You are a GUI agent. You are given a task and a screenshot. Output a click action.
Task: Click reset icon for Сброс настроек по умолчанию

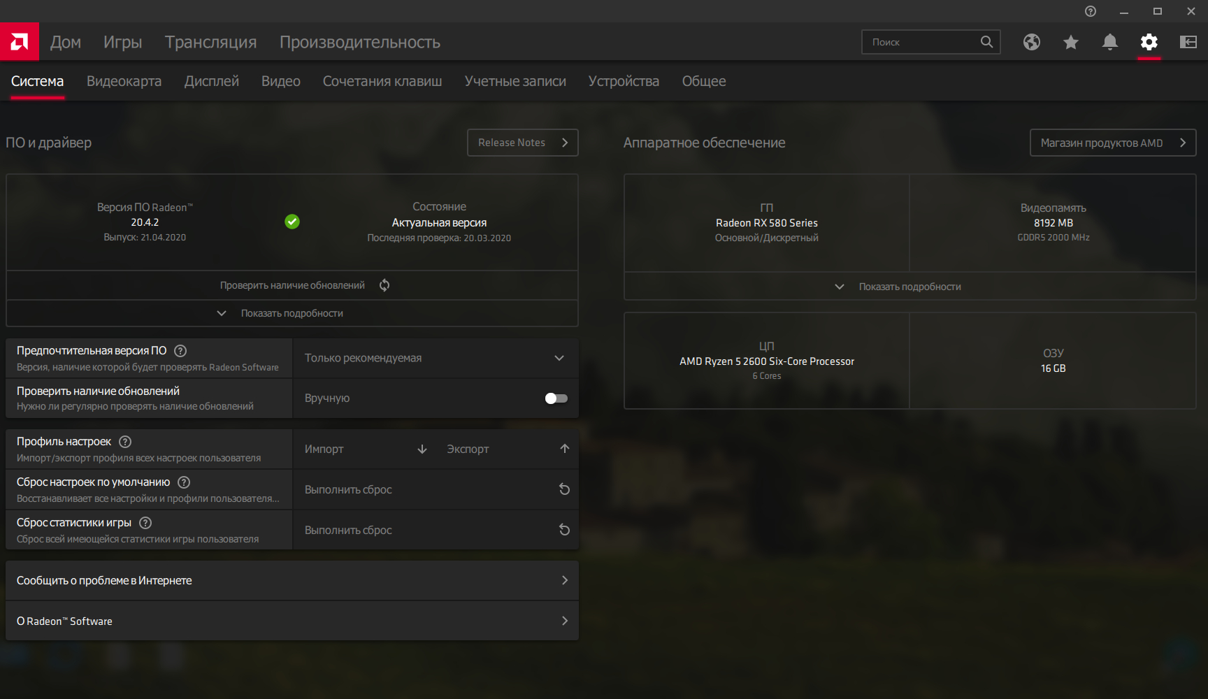(x=564, y=489)
